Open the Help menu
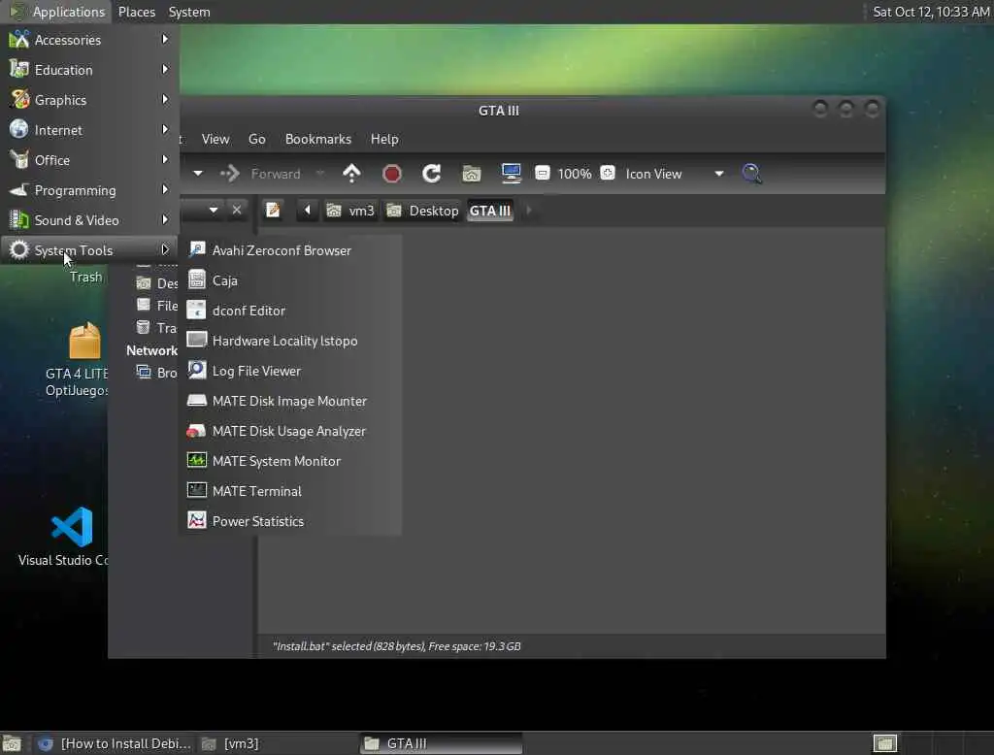994x755 pixels. pos(384,139)
